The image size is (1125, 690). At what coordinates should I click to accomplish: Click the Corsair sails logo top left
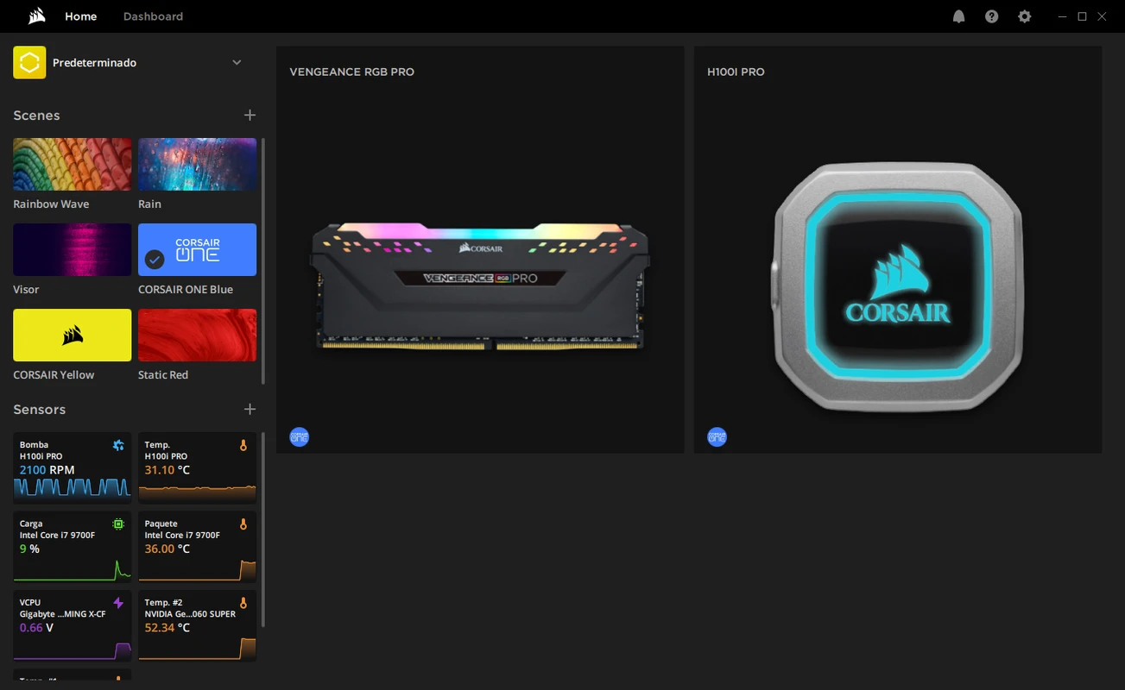[35, 15]
